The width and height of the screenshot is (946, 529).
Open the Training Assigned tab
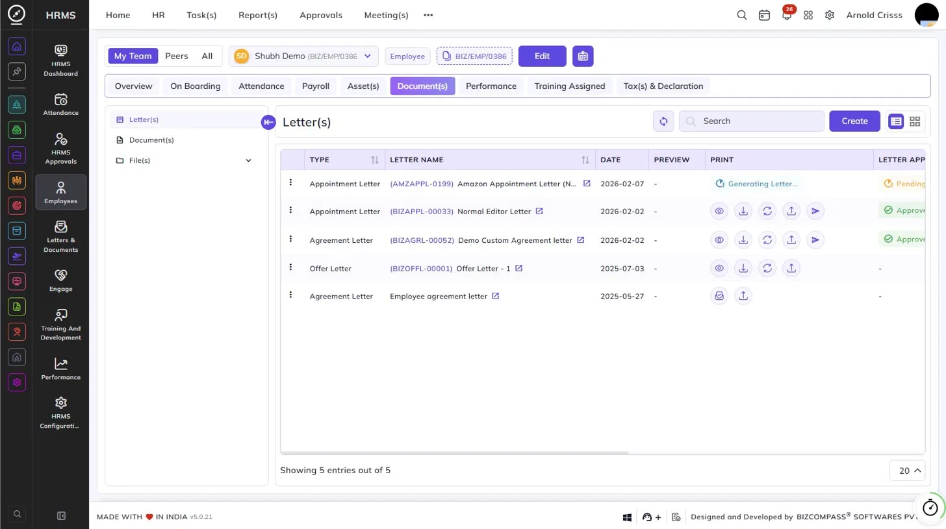pyautogui.click(x=570, y=86)
